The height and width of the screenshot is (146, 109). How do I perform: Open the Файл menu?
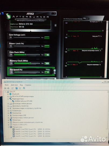7,85
